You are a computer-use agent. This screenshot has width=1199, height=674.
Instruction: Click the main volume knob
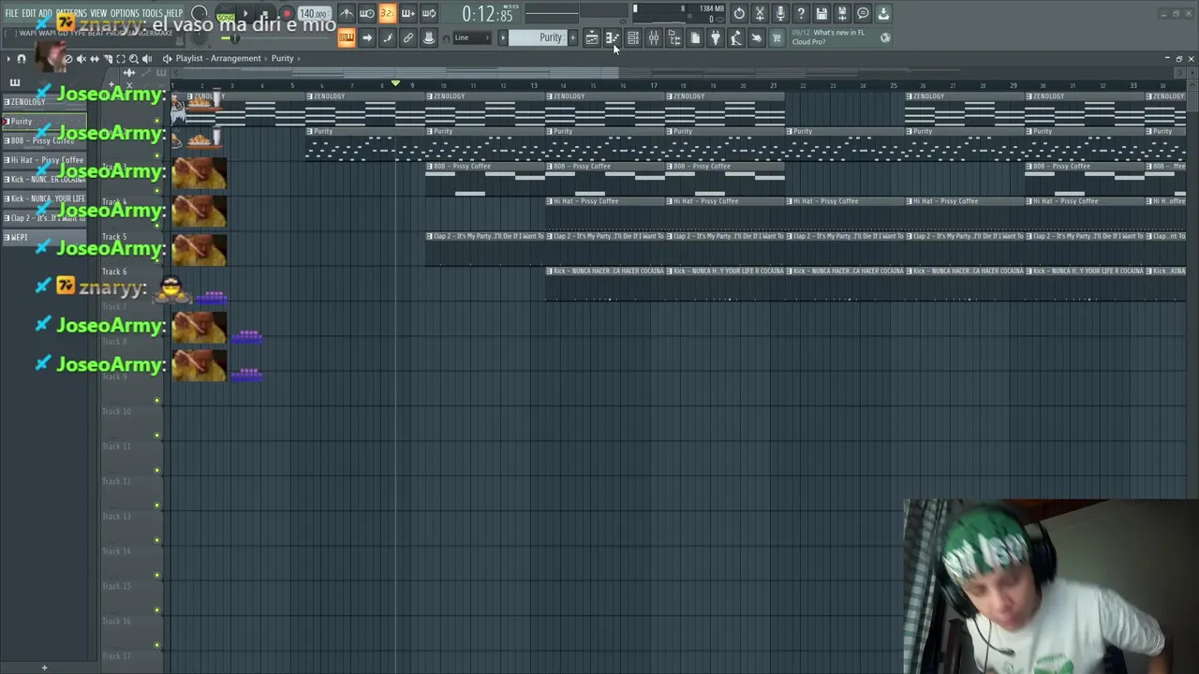click(x=198, y=13)
